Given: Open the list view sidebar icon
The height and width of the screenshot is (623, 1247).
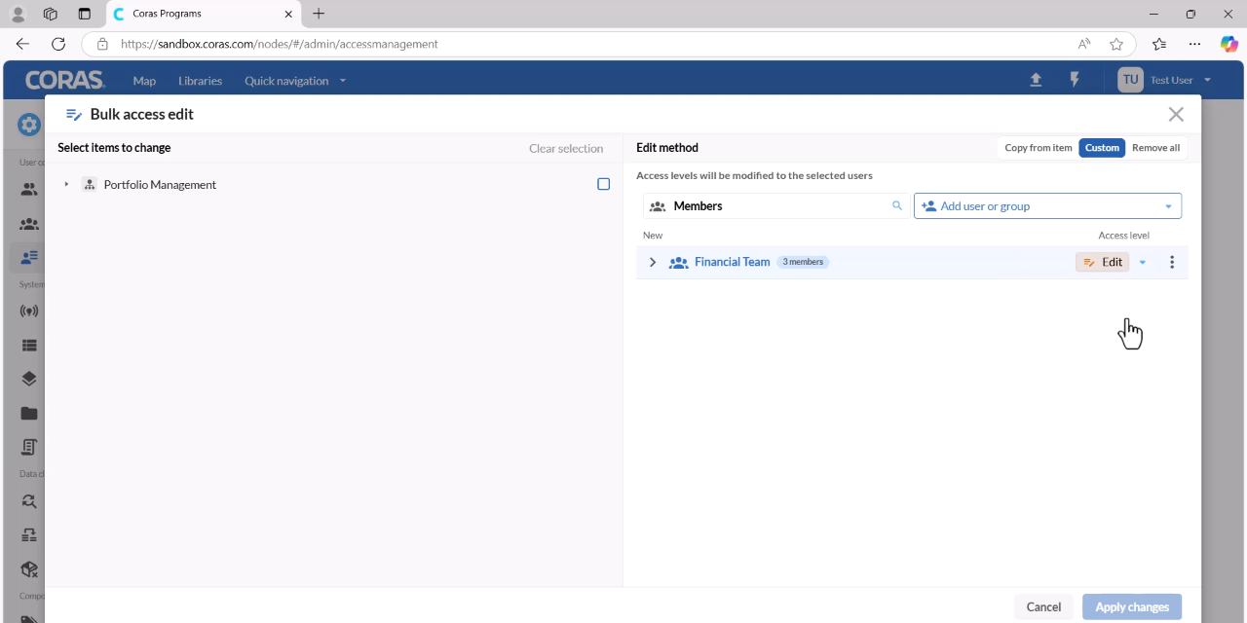Looking at the screenshot, I should (x=29, y=345).
